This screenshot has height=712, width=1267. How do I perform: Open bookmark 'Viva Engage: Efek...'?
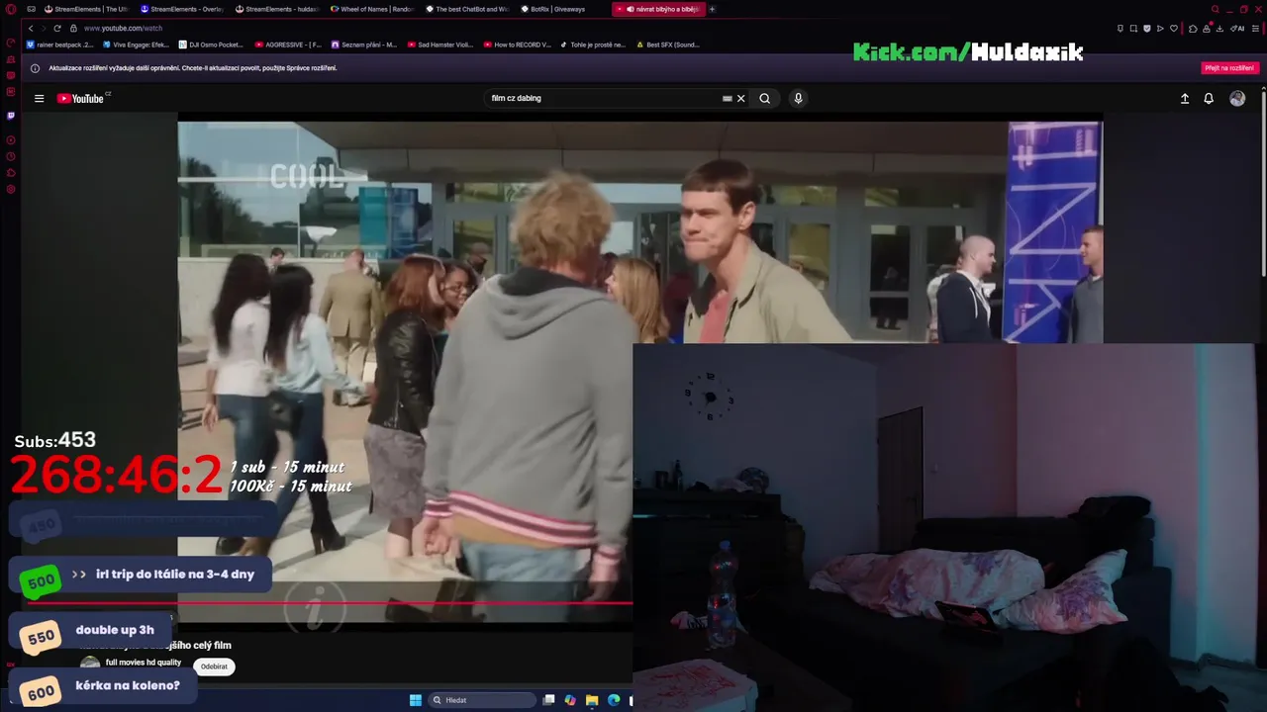pyautogui.click(x=137, y=44)
